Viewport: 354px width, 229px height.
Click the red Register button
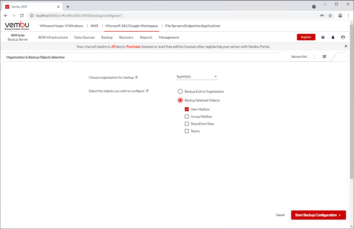tap(306, 37)
